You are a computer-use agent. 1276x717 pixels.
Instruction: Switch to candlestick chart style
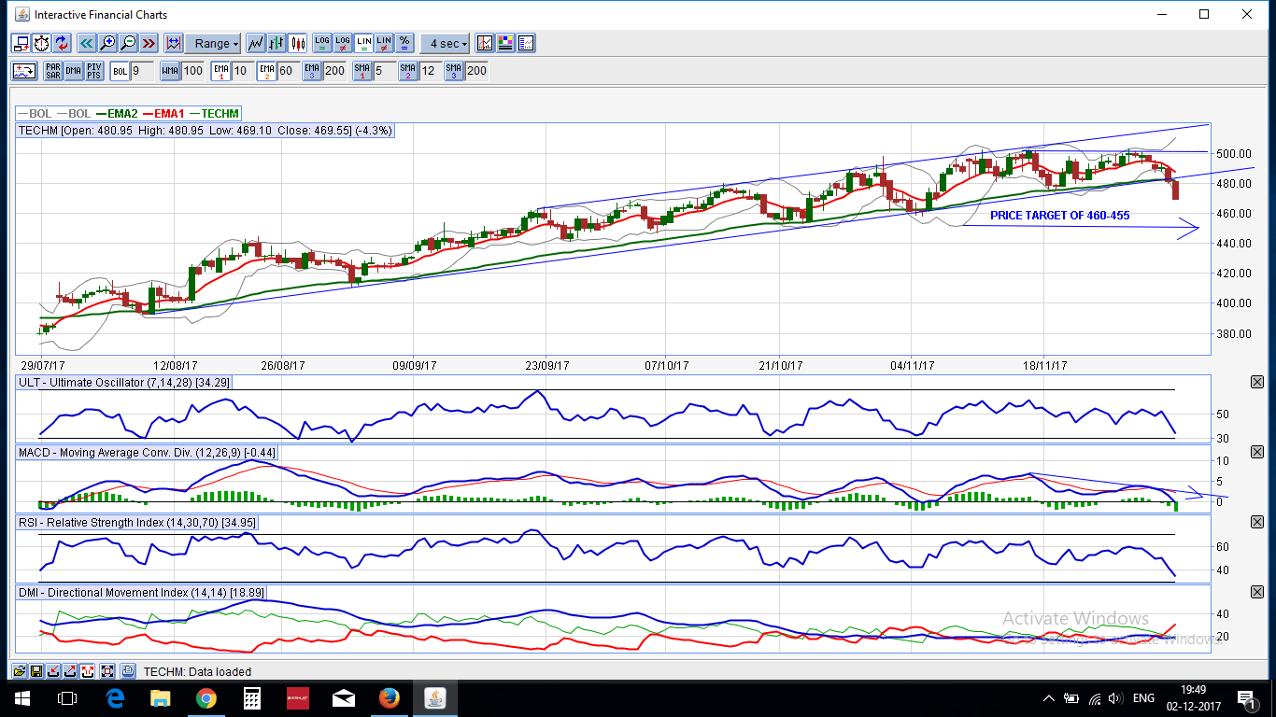pyautogui.click(x=298, y=43)
